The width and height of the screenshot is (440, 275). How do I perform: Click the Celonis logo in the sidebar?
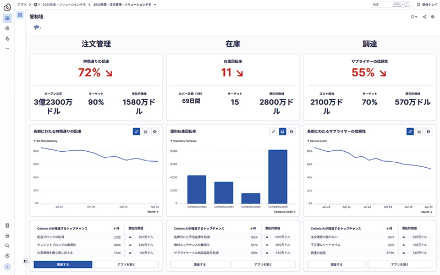(x=7, y=5)
